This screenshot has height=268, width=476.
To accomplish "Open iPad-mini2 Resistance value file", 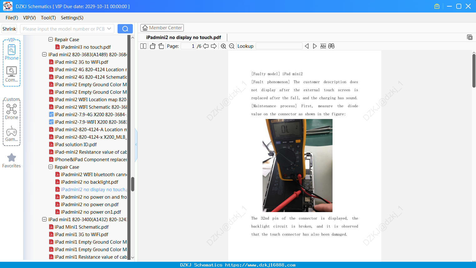I will click(x=88, y=152).
